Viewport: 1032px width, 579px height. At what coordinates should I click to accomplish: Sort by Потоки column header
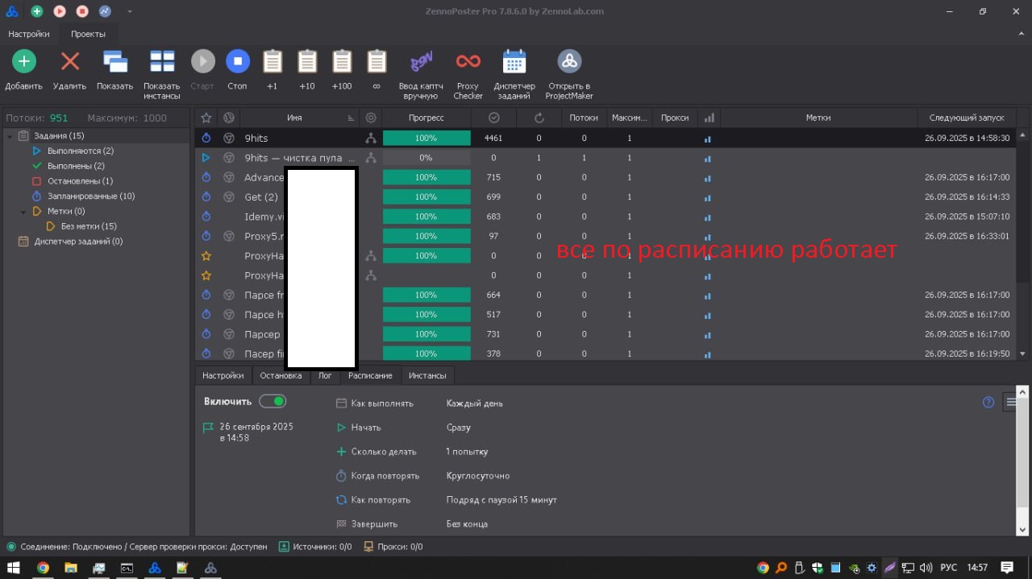tap(584, 118)
